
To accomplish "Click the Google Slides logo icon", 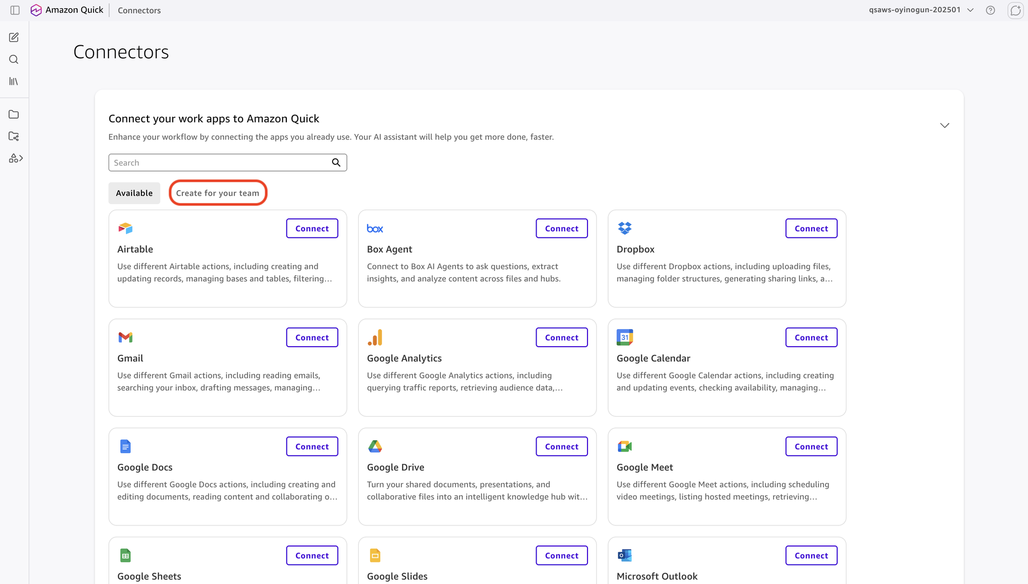I will click(x=375, y=555).
